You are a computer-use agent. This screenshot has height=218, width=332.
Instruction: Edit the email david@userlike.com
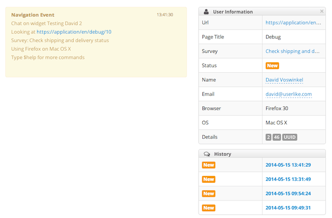[x=288, y=94]
